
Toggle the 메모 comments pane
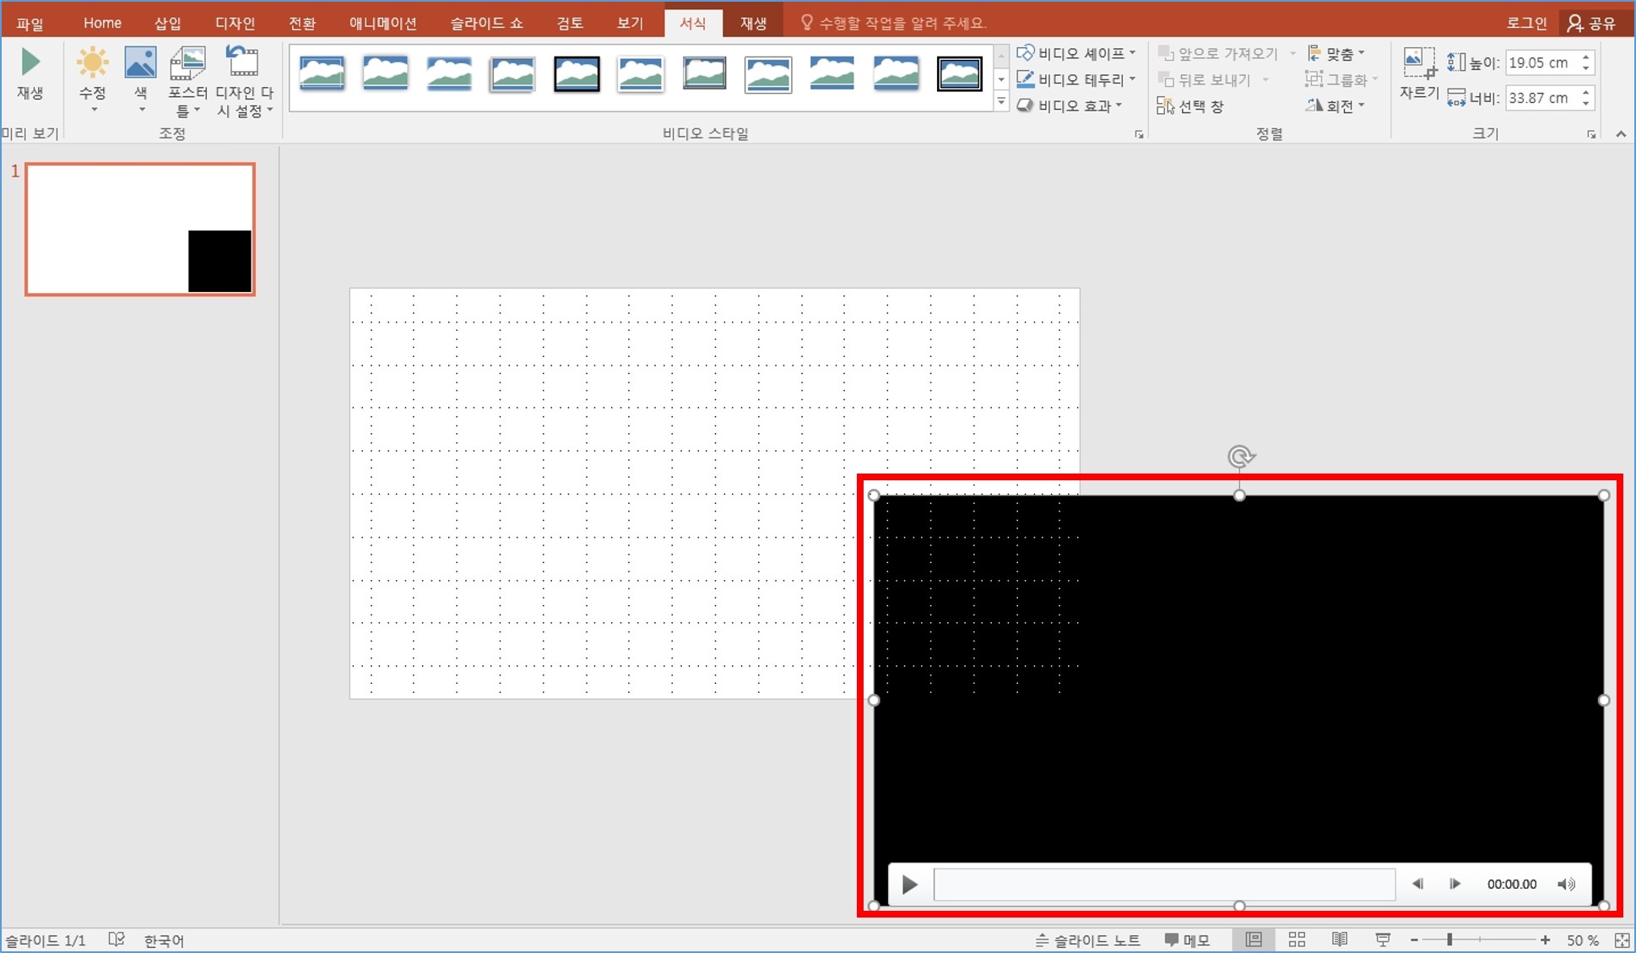pos(1188,939)
